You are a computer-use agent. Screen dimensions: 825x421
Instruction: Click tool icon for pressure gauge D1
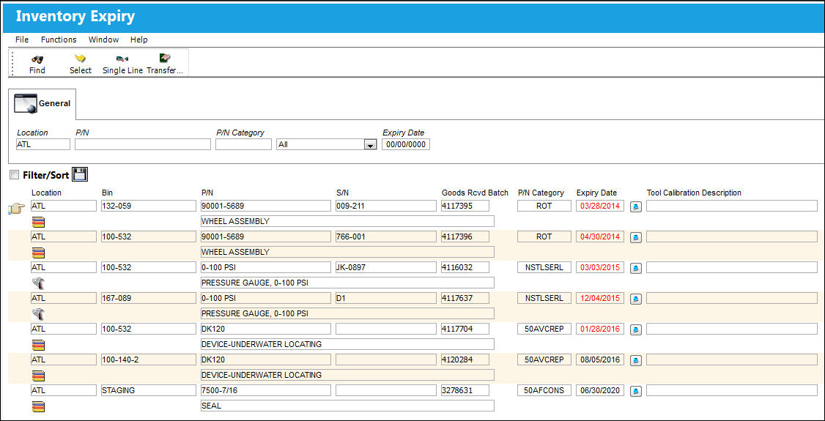click(x=38, y=314)
